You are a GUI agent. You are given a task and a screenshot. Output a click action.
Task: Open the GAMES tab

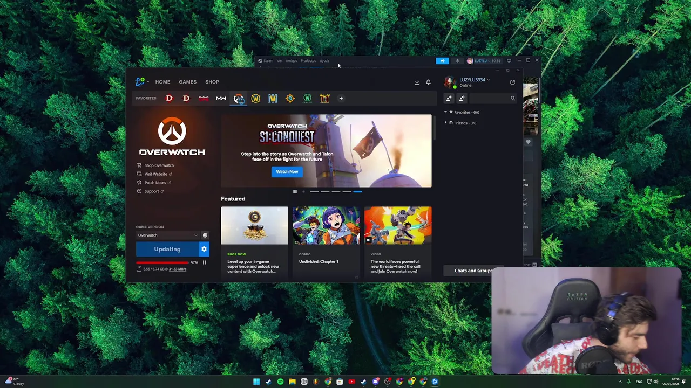pos(187,82)
